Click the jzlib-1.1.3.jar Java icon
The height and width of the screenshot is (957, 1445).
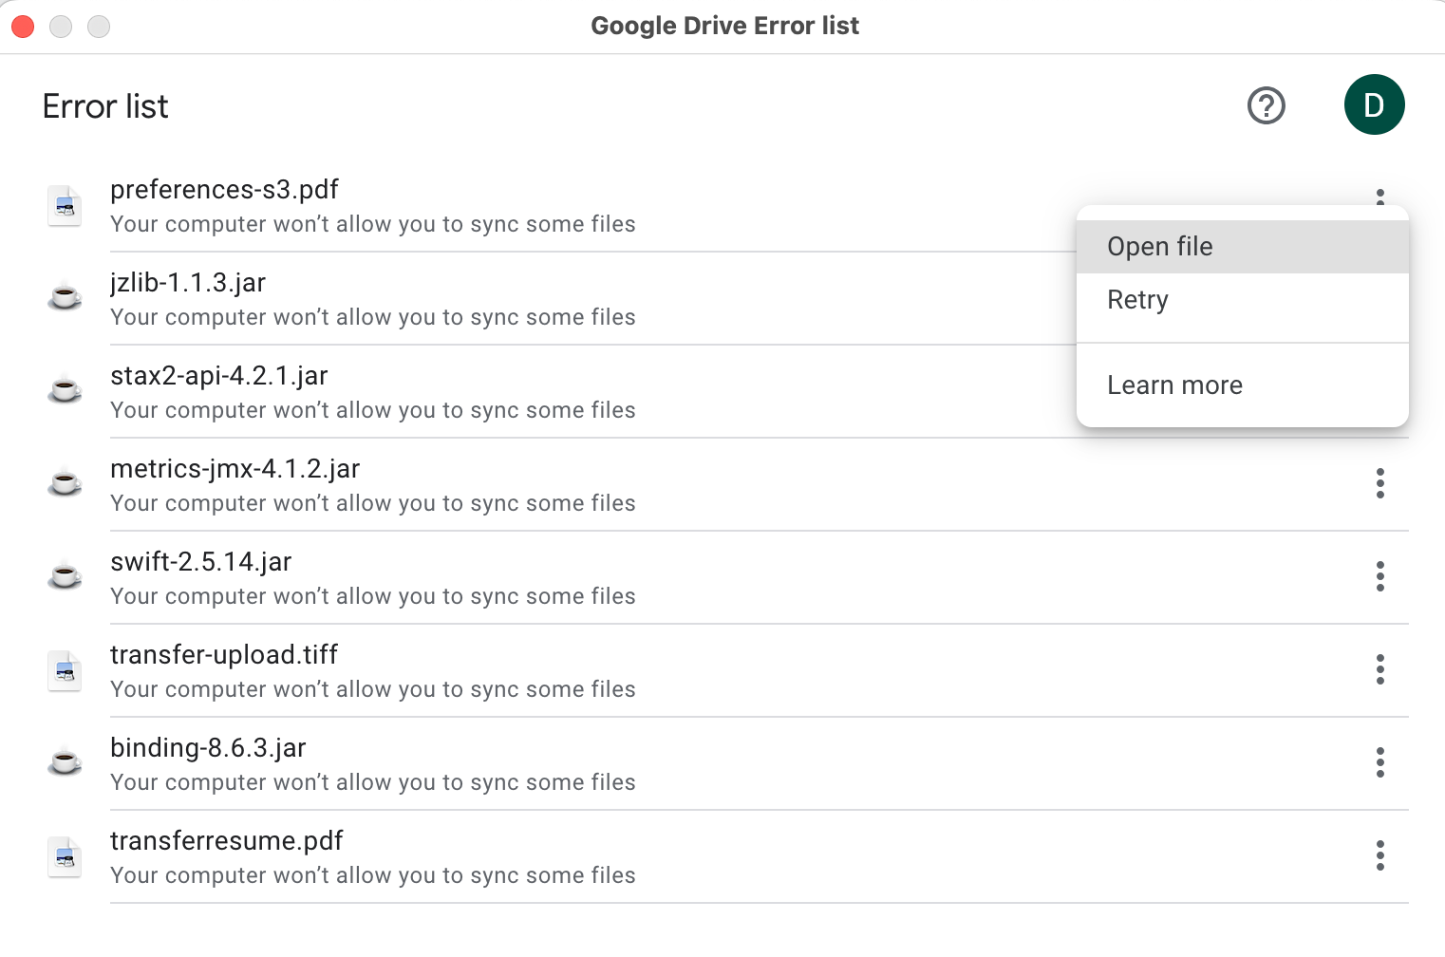[x=65, y=299]
